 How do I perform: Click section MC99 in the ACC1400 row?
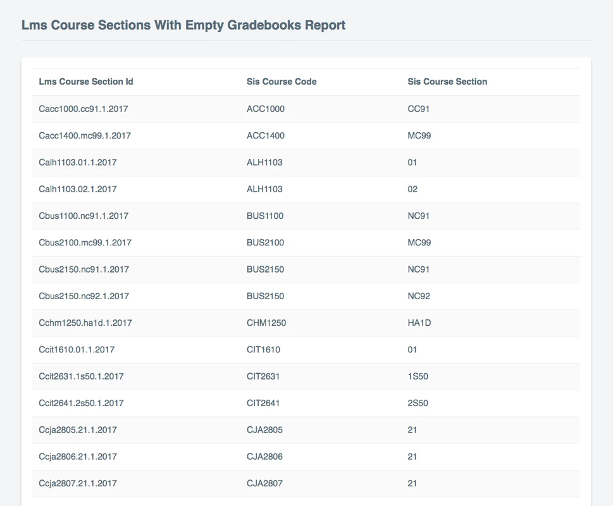click(x=419, y=135)
